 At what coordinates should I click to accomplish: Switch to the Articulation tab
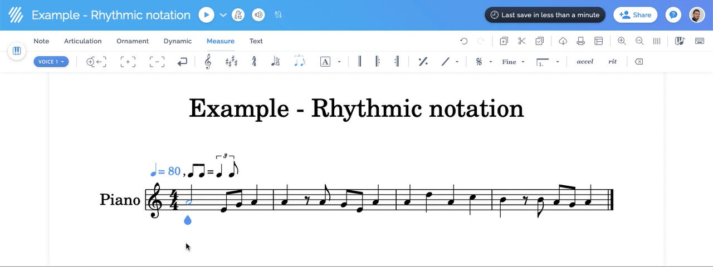[82, 41]
